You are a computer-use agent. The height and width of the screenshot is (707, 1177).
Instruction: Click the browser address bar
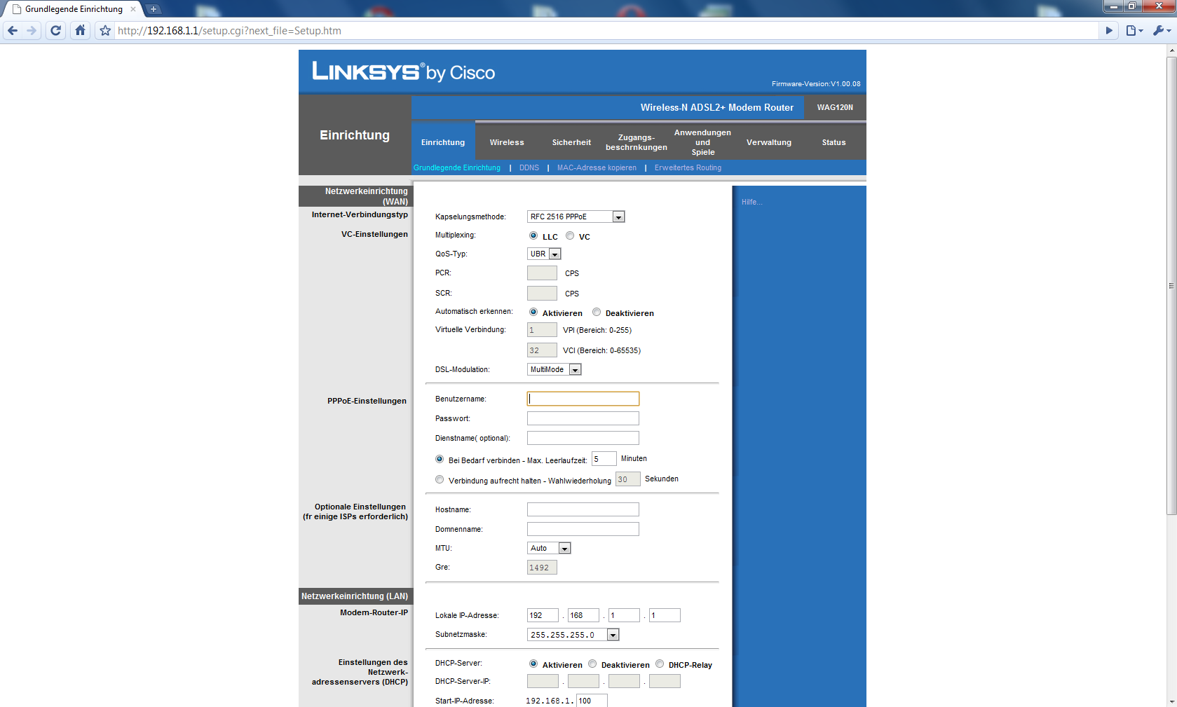606,31
